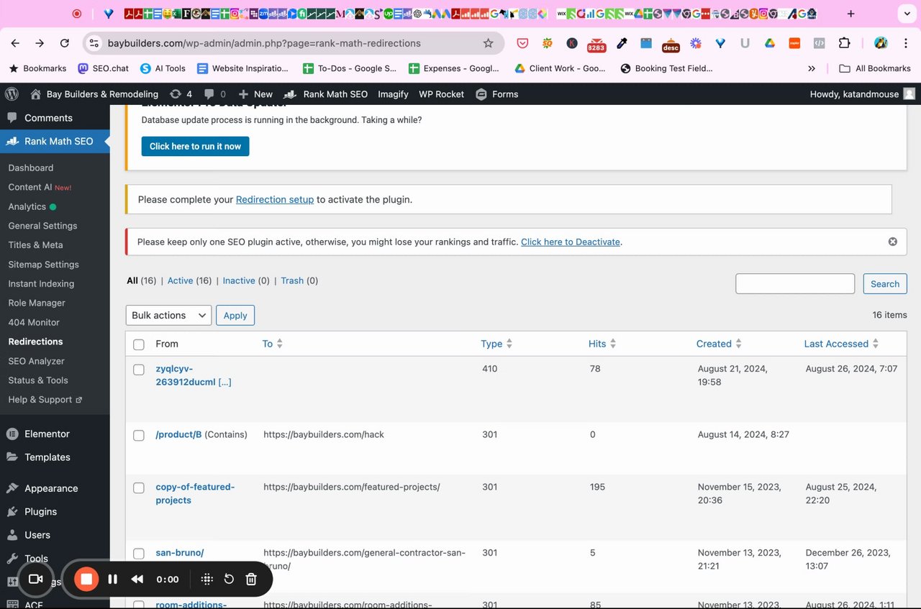Open the recorder's dotted grid options
This screenshot has width=921, height=609.
(207, 579)
